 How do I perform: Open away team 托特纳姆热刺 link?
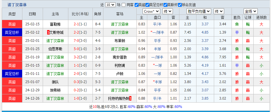tap(118, 98)
